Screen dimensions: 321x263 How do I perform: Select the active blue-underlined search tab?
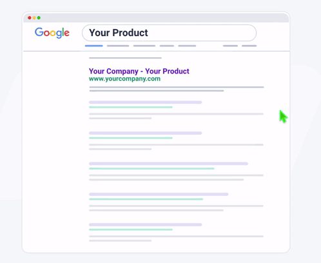(x=94, y=46)
